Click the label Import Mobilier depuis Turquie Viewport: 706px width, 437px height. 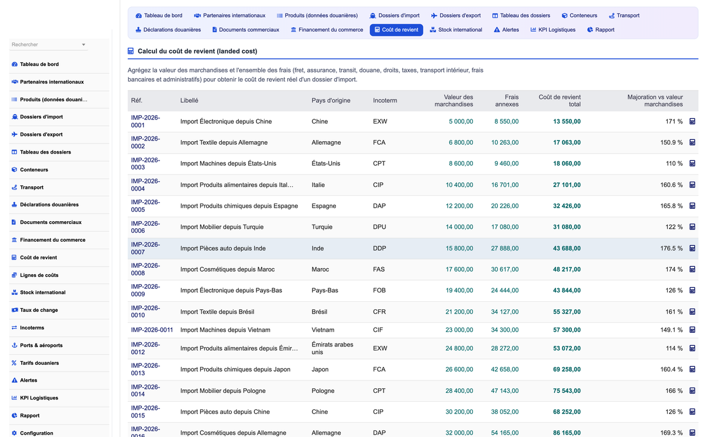tap(222, 227)
